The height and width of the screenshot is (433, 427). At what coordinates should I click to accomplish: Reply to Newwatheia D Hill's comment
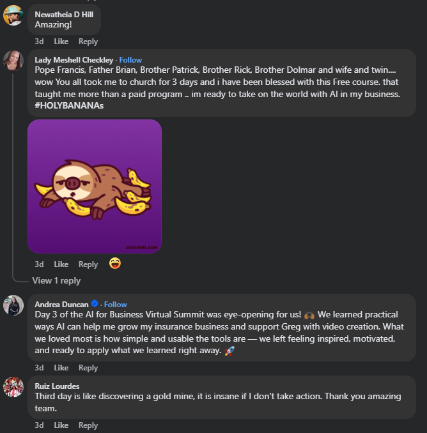[88, 42]
